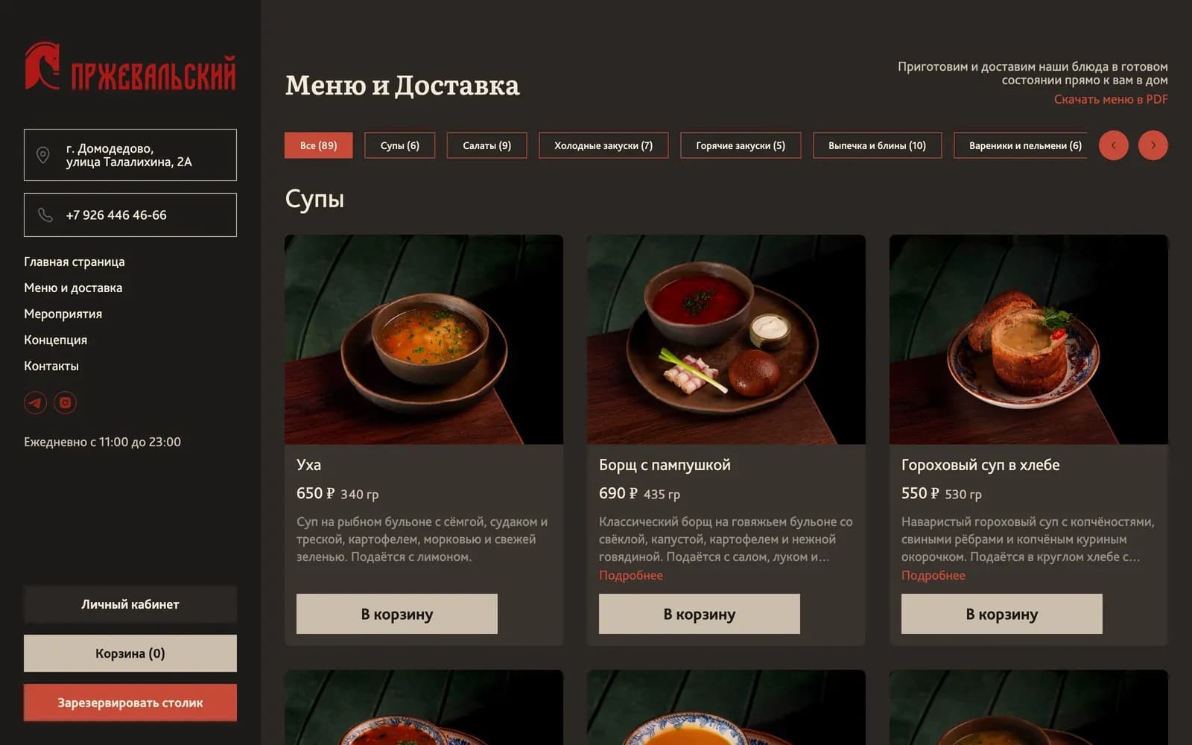Screen dimensions: 1192x745
Task: Open the Instagram social icon
Action: (66, 403)
